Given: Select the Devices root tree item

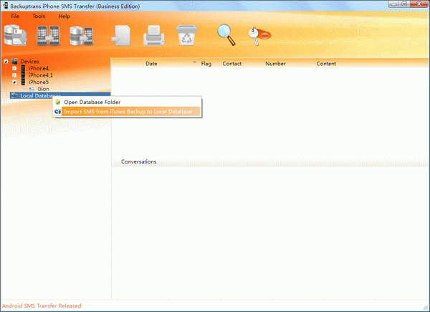Looking at the screenshot, I should coord(29,62).
